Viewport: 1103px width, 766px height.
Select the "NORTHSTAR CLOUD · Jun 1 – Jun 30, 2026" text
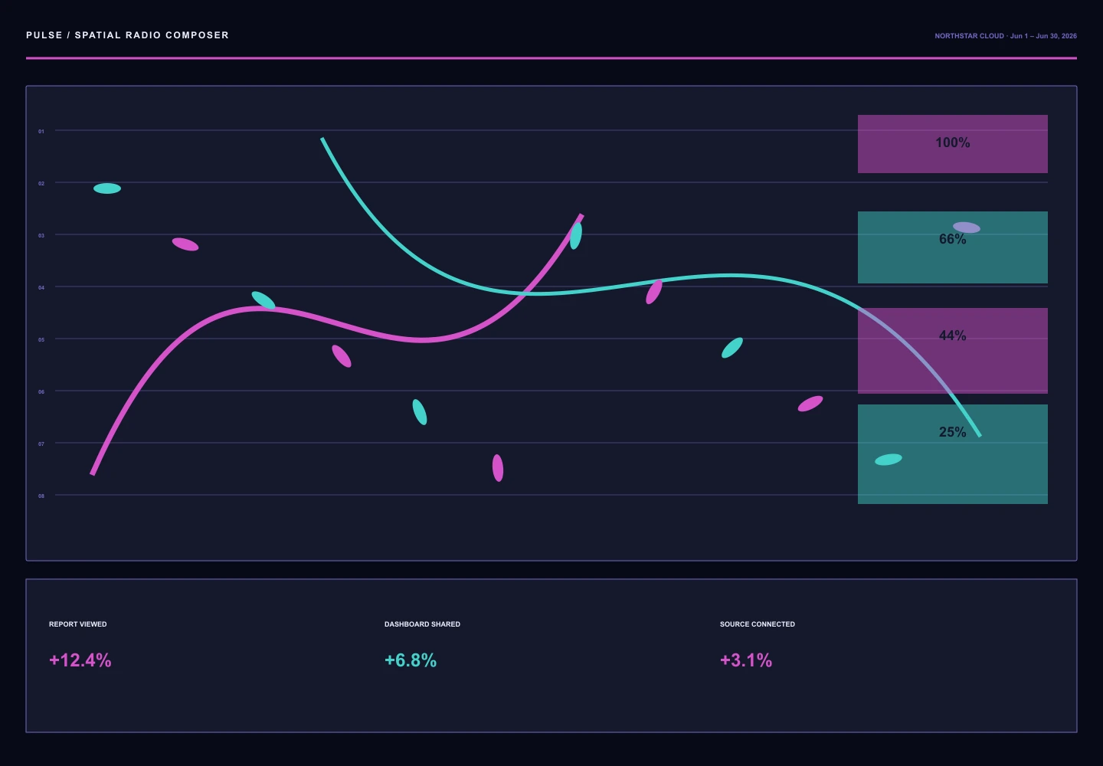tap(1006, 36)
